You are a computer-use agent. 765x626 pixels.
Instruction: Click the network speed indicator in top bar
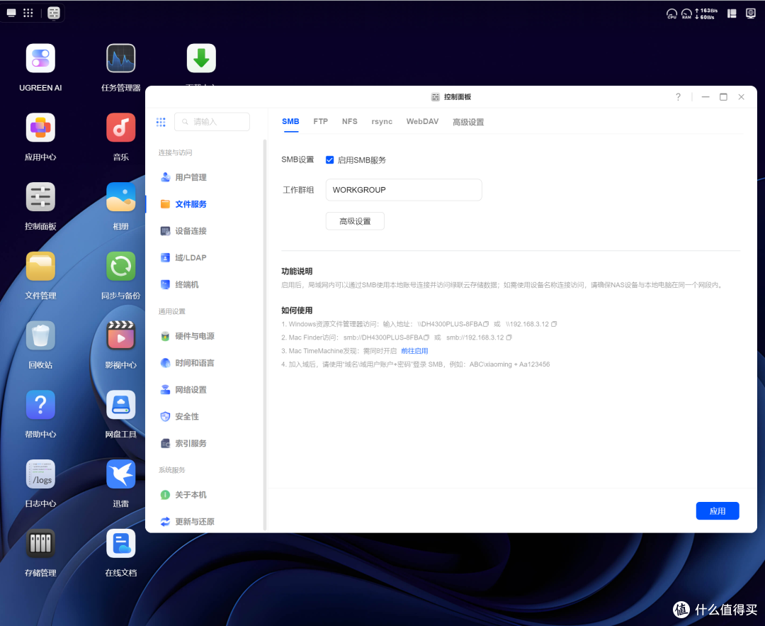pos(706,13)
